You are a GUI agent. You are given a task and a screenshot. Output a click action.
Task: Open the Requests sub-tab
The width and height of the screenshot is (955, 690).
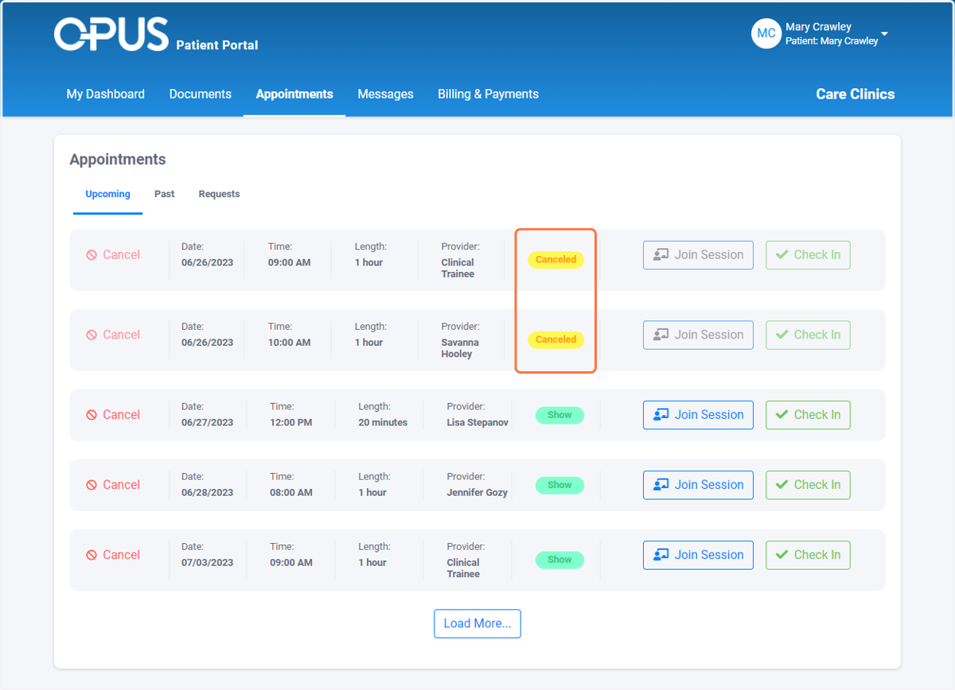[219, 194]
